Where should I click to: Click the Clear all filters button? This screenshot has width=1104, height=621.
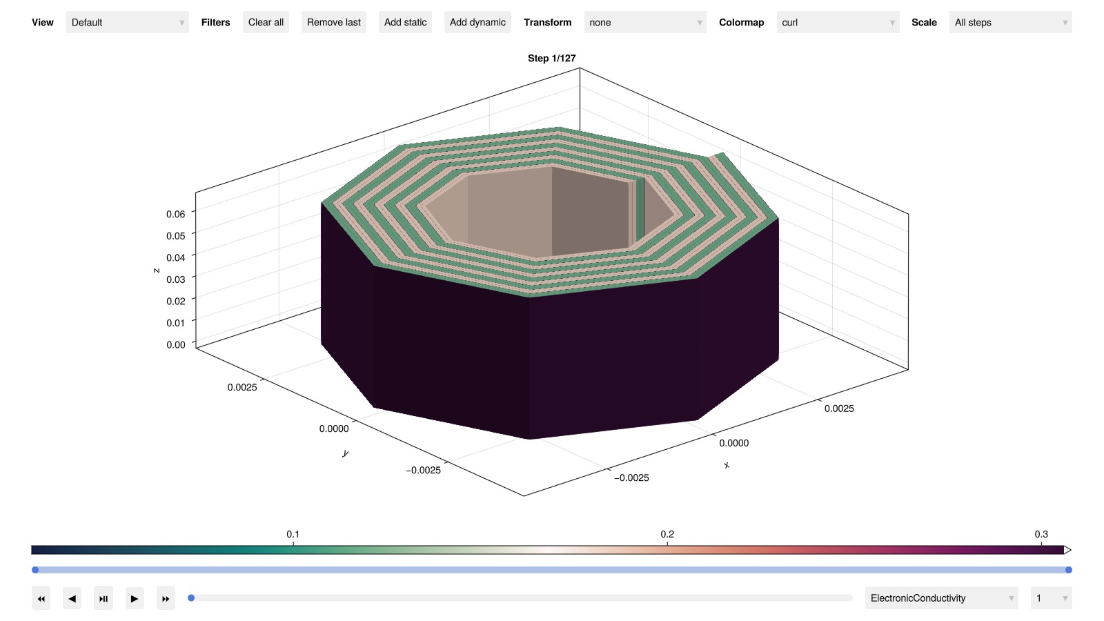pos(266,22)
